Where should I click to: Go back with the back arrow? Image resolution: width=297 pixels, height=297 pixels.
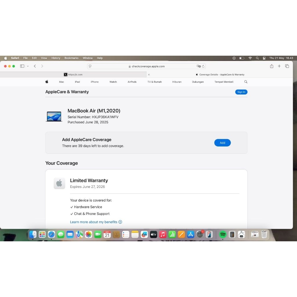(x=35, y=66)
